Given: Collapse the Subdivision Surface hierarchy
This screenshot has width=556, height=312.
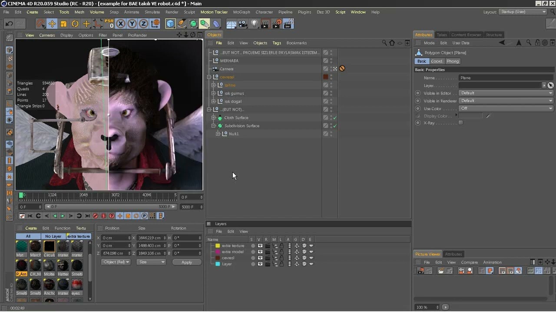Looking at the screenshot, I should point(213,126).
